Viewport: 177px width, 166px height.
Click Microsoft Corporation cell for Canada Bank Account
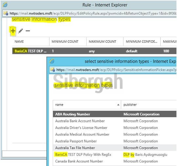click(x=141, y=161)
